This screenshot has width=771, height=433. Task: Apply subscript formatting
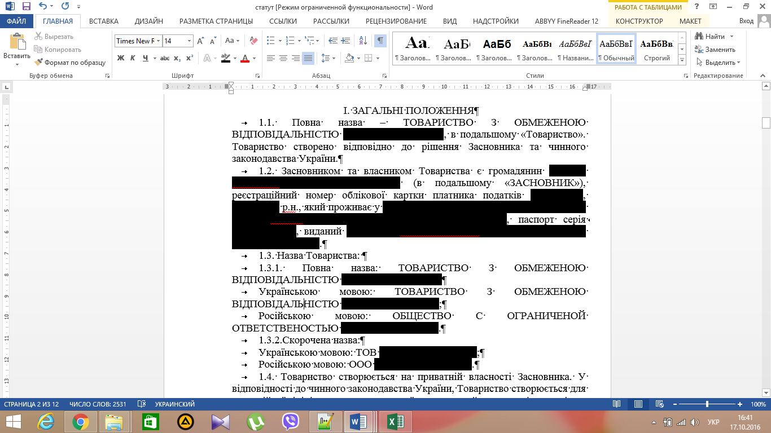point(178,58)
